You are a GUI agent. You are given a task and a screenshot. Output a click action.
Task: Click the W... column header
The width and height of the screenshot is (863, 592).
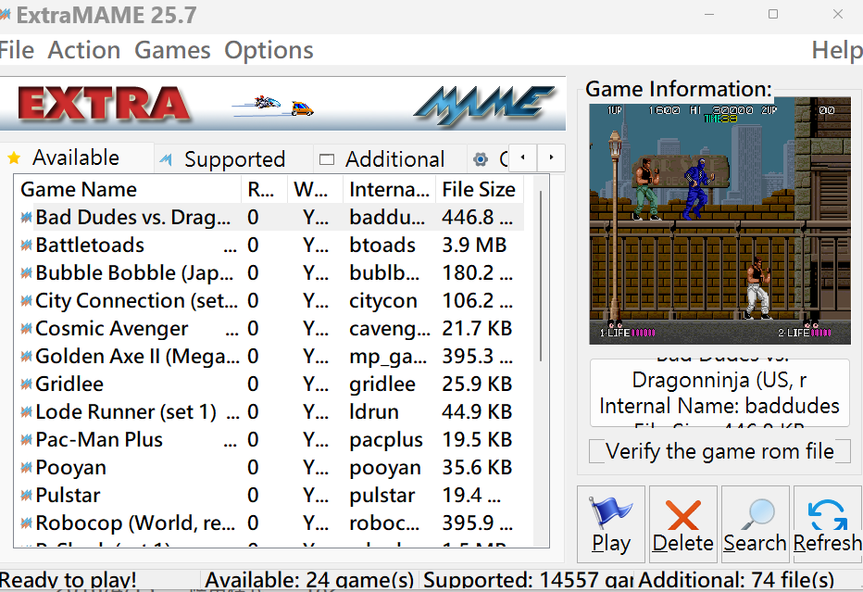click(x=315, y=189)
